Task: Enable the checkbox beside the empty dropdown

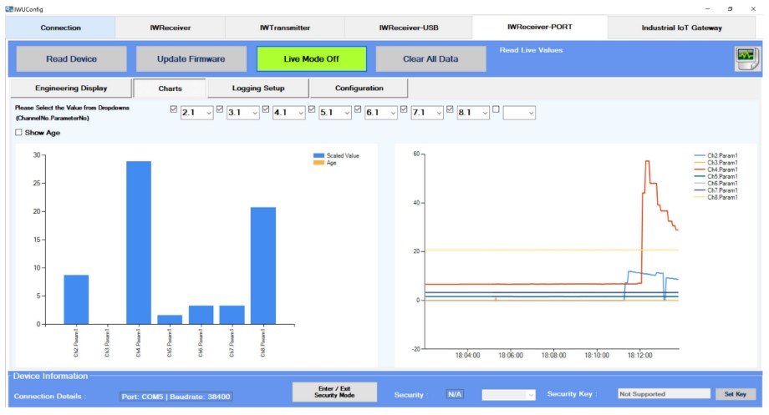Action: click(x=496, y=109)
